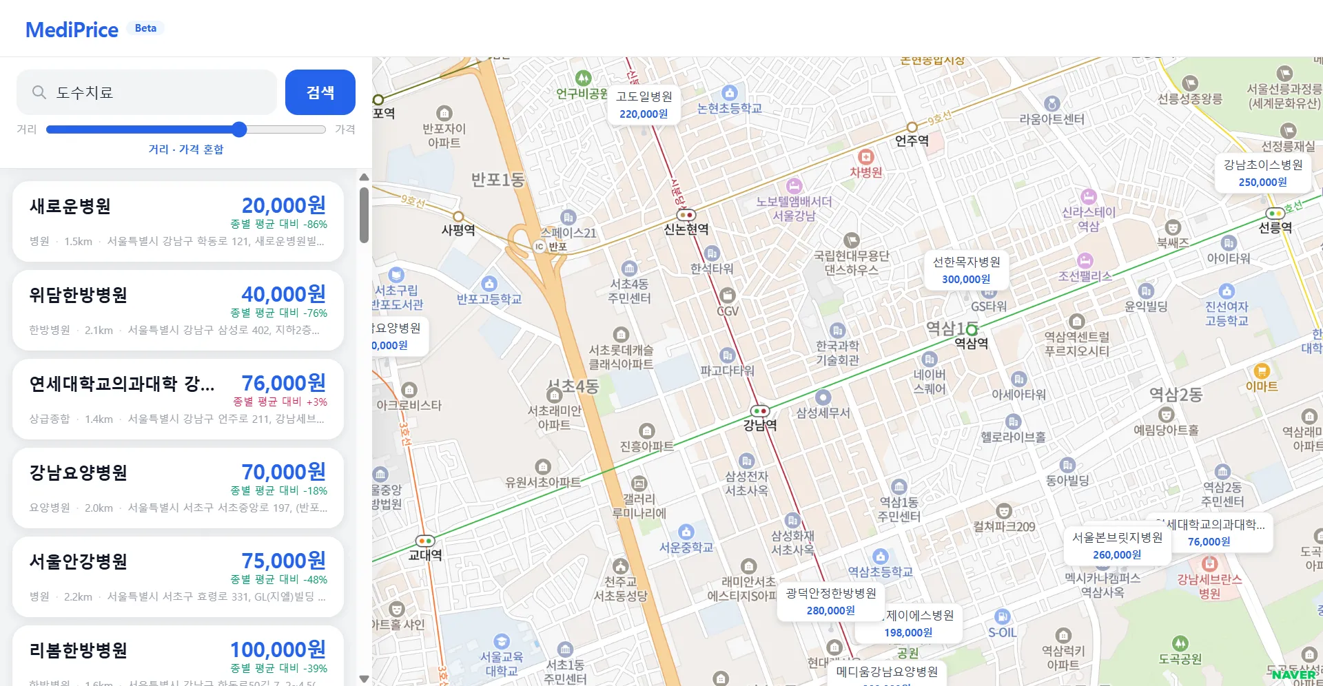Focus the 도수치료 search input field
The height and width of the screenshot is (686, 1323).
[147, 92]
